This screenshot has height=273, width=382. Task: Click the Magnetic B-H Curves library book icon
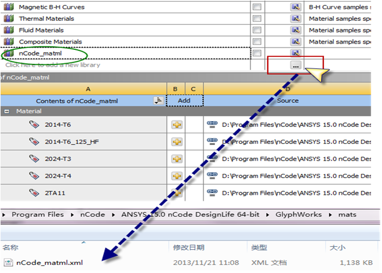tap(9, 7)
